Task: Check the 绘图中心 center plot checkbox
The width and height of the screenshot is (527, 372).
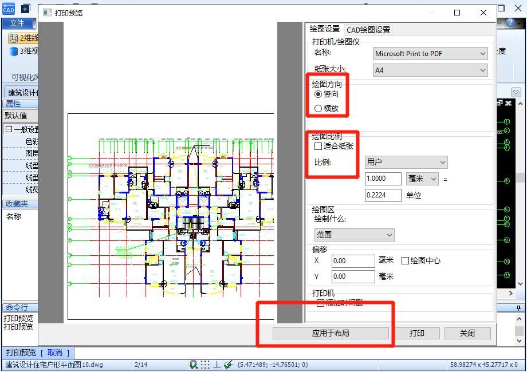Action: (x=405, y=260)
